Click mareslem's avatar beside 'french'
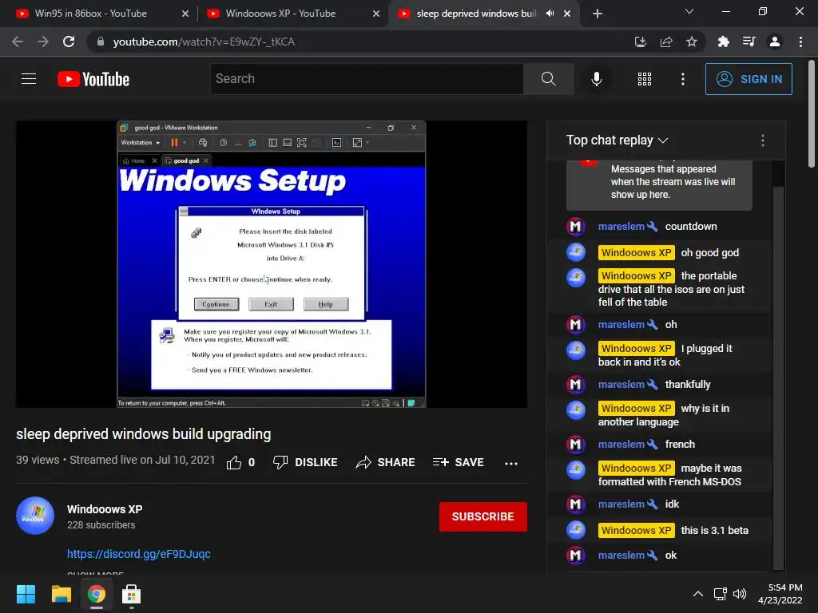The width and height of the screenshot is (818, 613). [x=575, y=444]
